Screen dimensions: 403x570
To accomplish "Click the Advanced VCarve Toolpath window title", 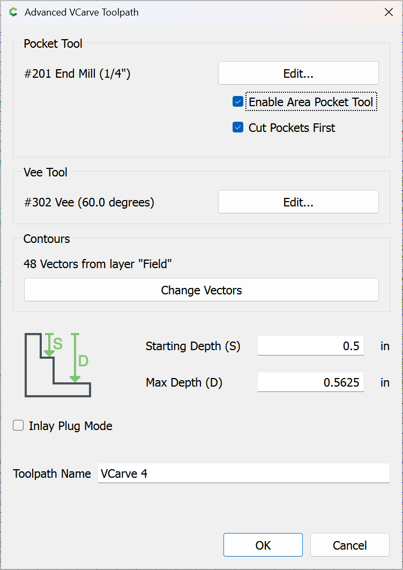I will click(x=81, y=12).
